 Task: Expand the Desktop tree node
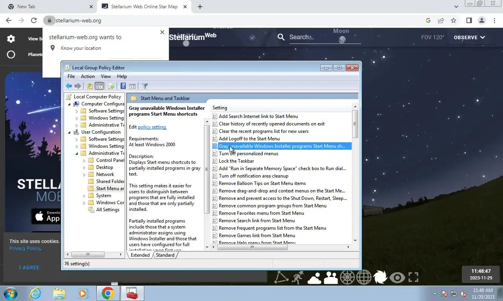(84, 167)
